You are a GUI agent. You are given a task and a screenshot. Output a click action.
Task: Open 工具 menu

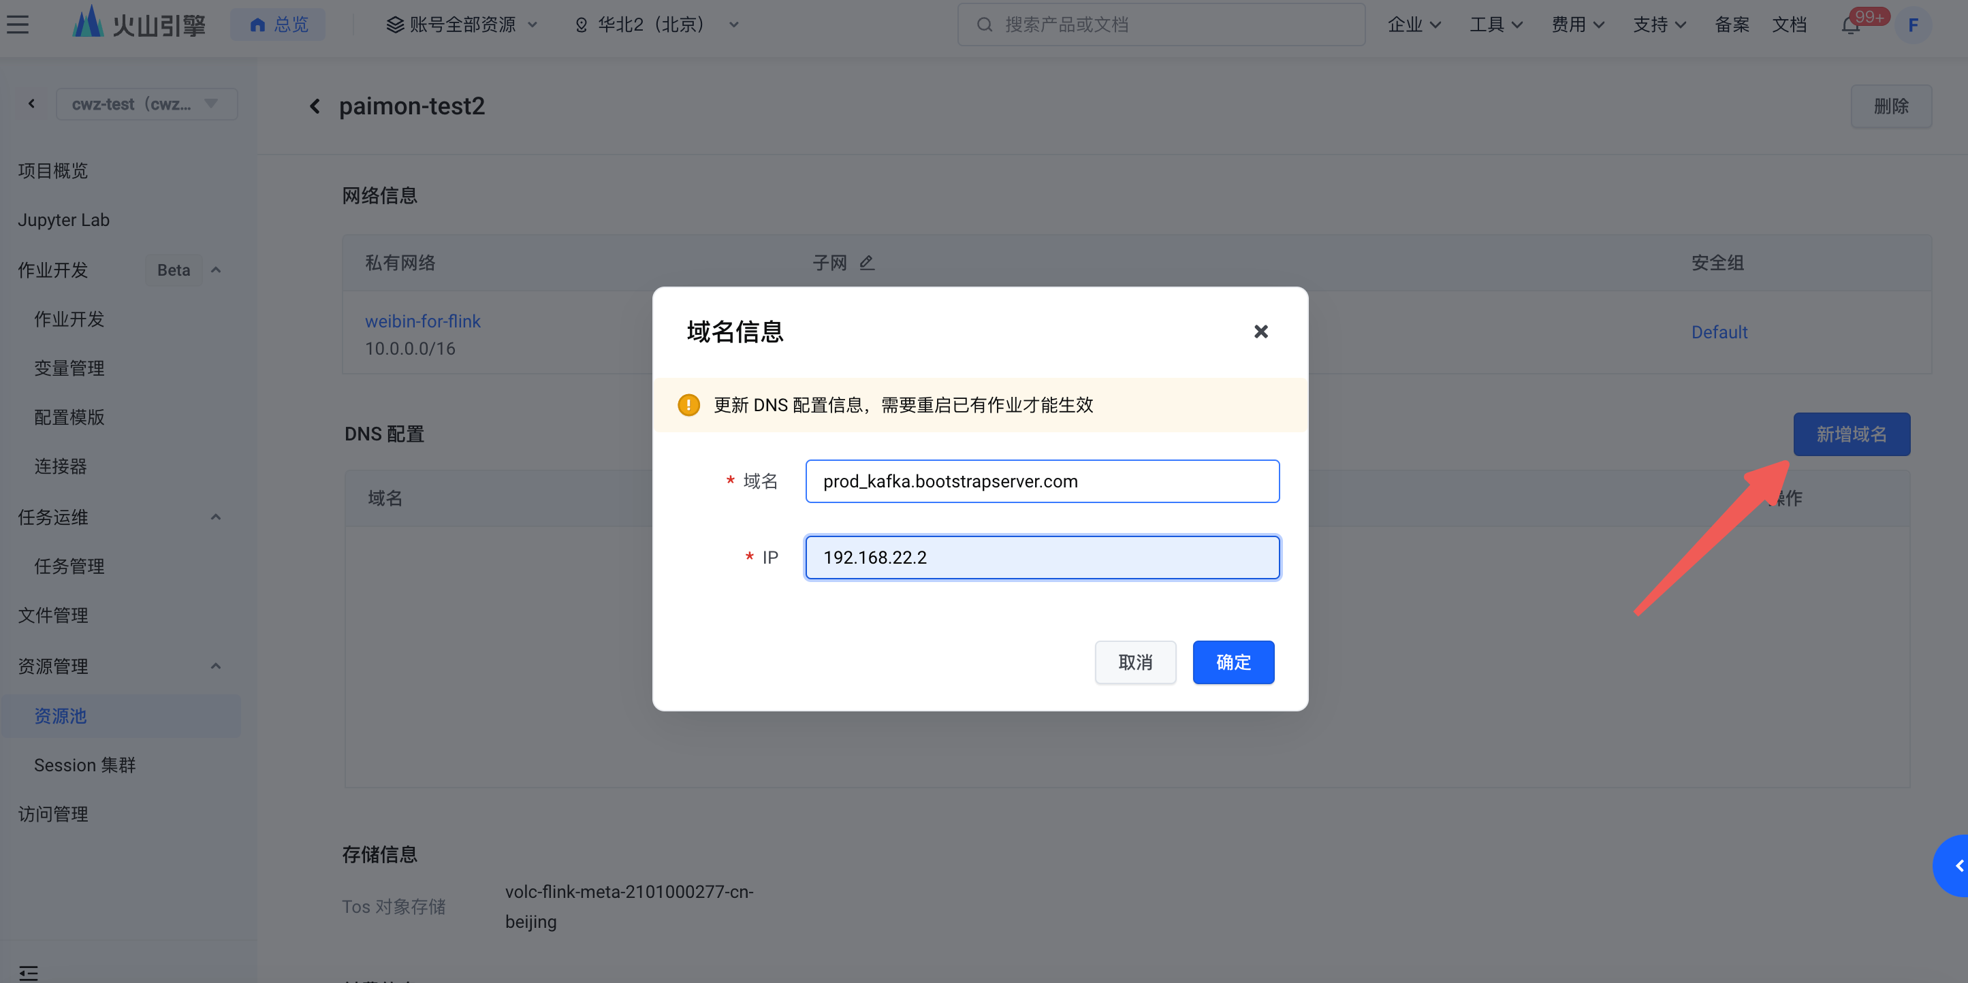pos(1496,25)
